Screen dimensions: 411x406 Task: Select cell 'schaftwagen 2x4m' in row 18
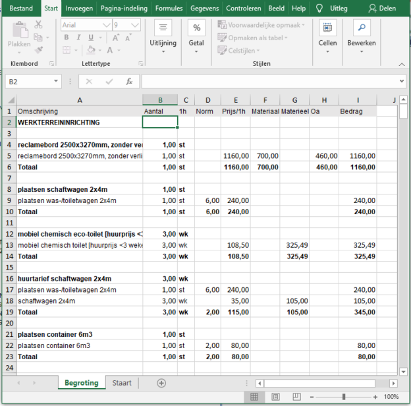coord(80,301)
